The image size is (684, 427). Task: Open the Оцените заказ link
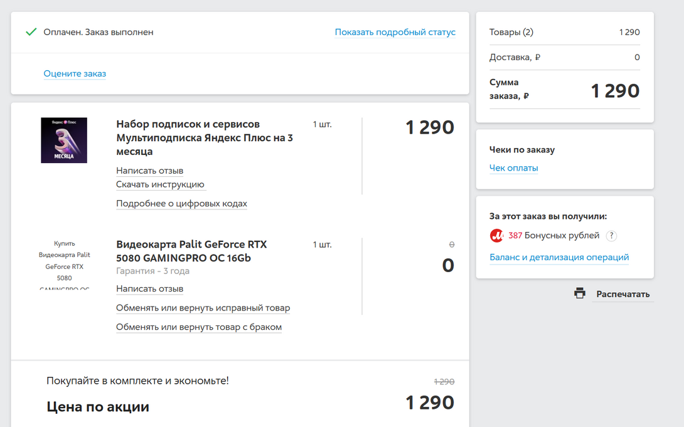tap(75, 73)
